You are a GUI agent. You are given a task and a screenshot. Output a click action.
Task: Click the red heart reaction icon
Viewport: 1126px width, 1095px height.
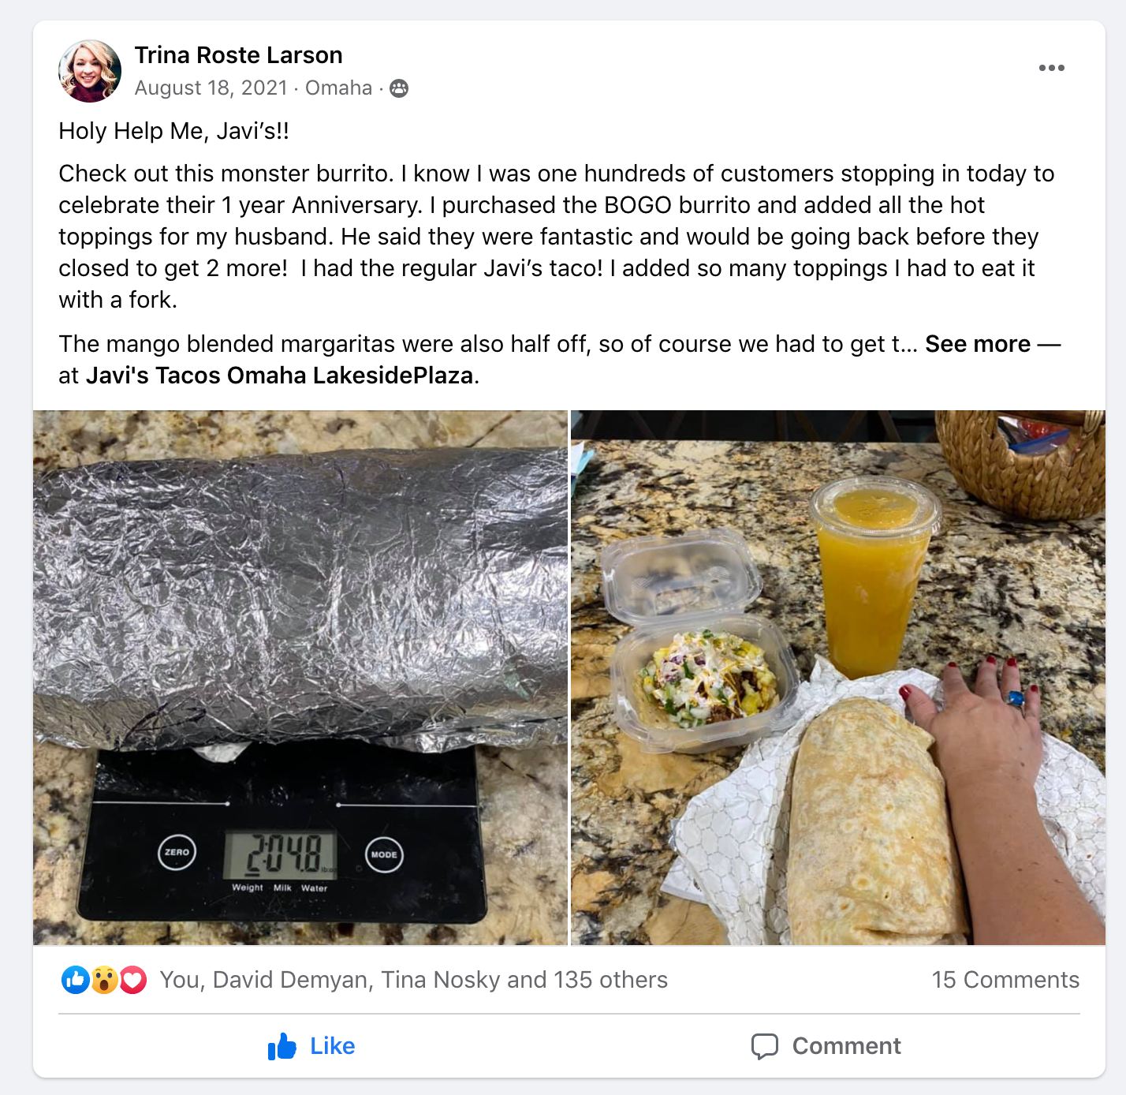(x=132, y=980)
